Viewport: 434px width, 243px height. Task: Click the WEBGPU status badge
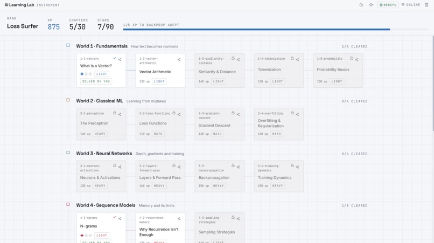(388, 5)
